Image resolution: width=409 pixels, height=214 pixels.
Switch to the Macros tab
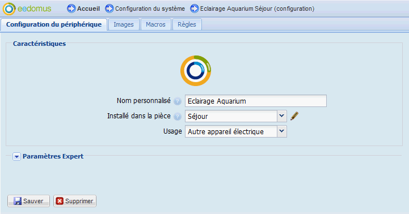156,24
